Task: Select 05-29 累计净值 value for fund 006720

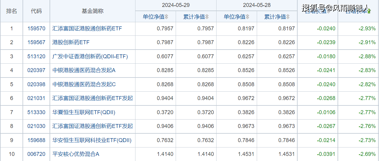Action: pos(206,154)
